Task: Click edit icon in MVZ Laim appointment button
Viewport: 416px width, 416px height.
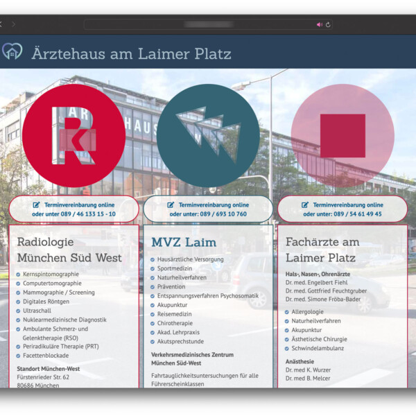Action: [x=171, y=205]
